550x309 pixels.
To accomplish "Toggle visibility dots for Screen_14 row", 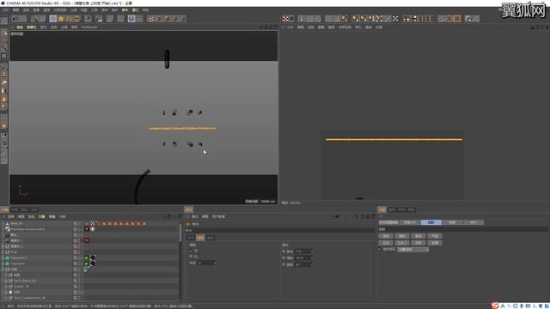I will click(x=79, y=286).
